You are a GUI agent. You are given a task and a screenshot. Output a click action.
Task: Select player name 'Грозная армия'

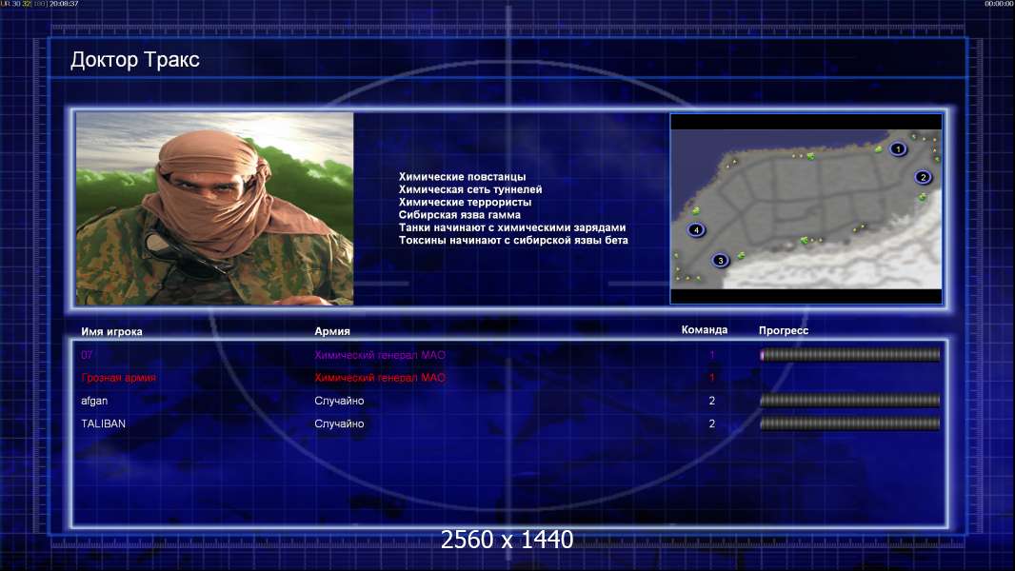click(118, 378)
